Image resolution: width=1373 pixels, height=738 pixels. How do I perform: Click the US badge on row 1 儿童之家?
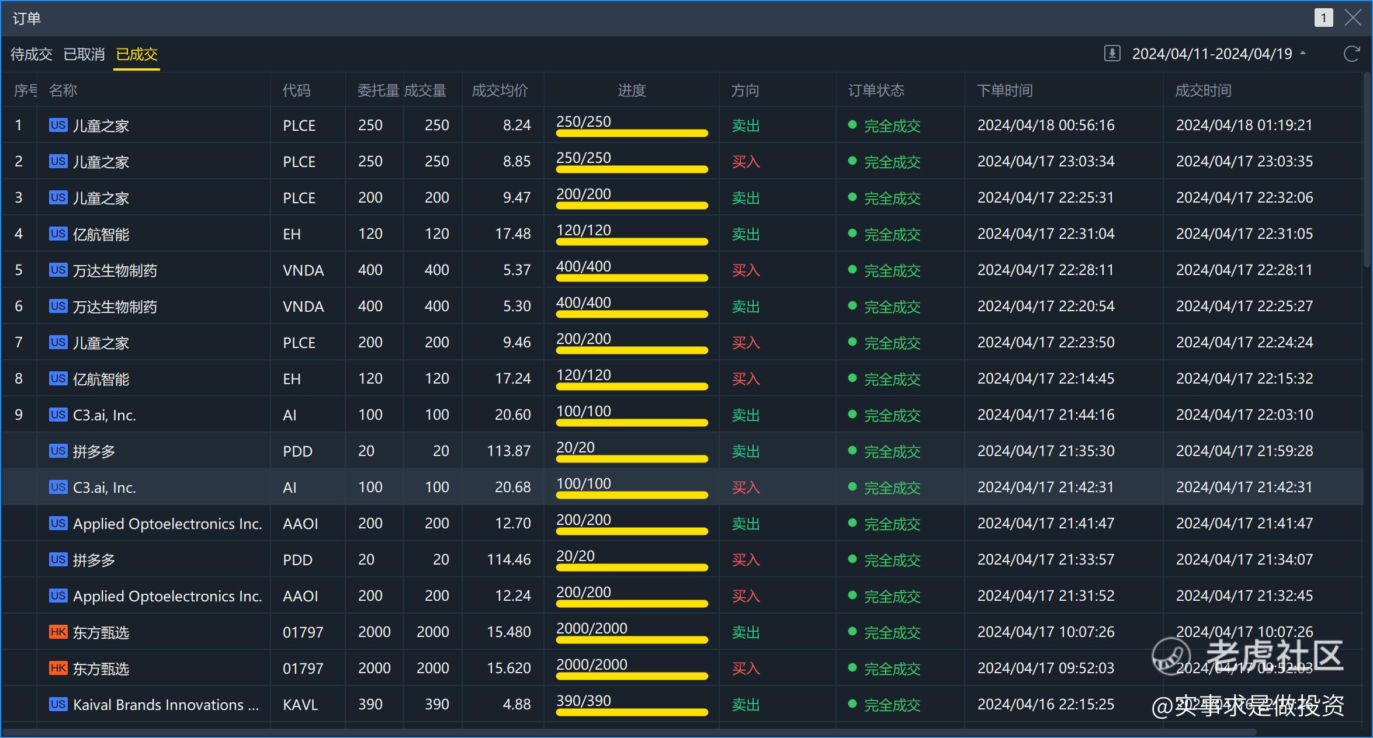click(58, 125)
